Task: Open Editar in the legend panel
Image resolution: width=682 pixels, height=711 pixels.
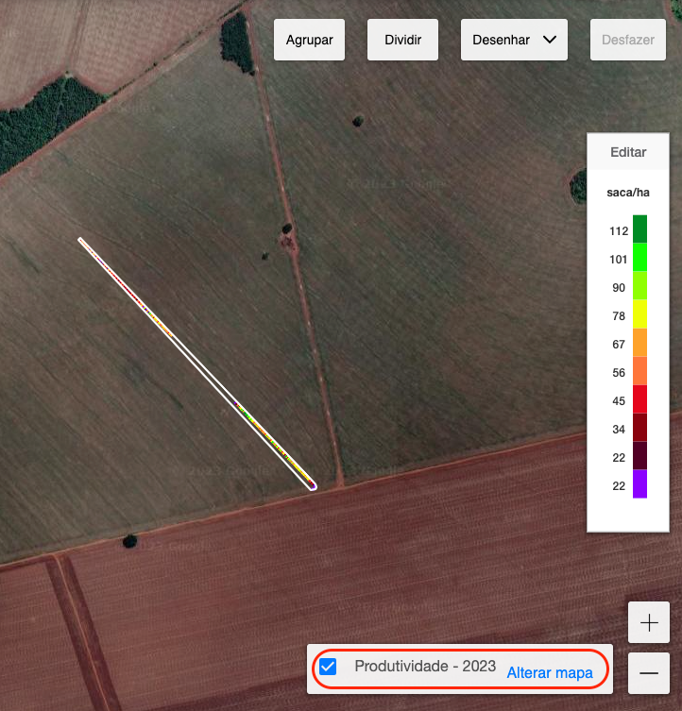Action: click(628, 152)
